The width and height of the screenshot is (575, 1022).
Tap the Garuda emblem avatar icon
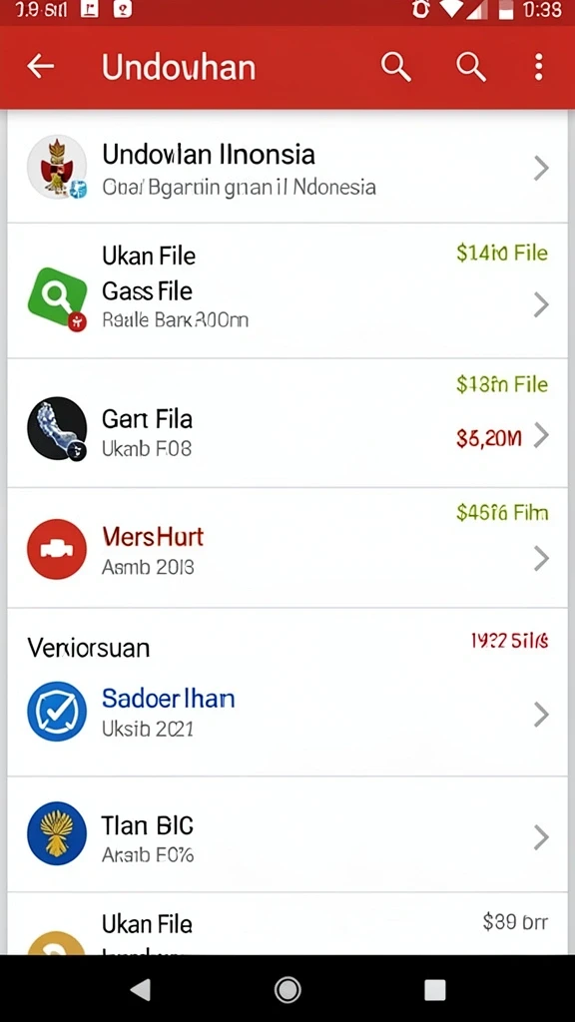pos(57,167)
